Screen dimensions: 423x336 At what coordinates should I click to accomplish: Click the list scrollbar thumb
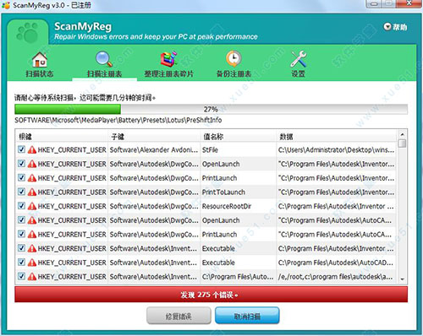coord(403,144)
